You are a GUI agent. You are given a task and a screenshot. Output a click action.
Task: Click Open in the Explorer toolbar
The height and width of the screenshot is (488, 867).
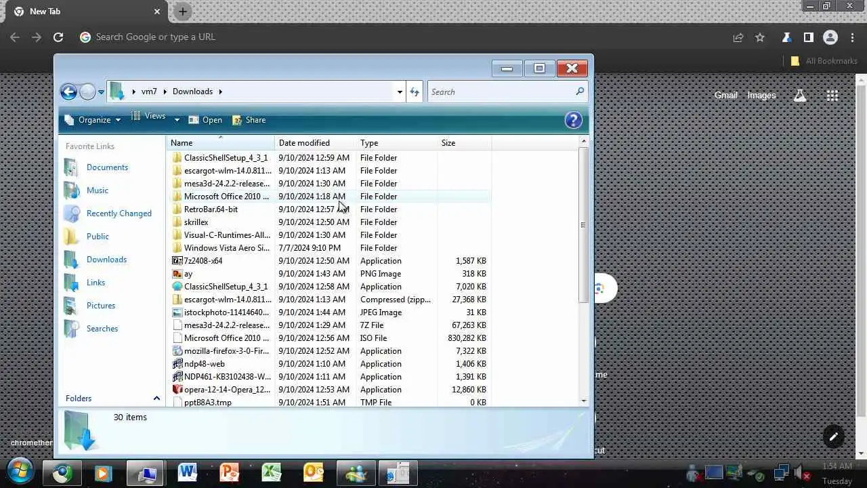coord(205,120)
